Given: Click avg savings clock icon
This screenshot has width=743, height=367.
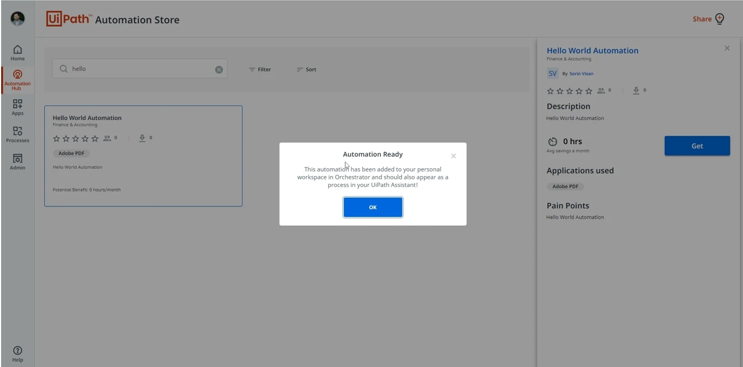Looking at the screenshot, I should [552, 142].
